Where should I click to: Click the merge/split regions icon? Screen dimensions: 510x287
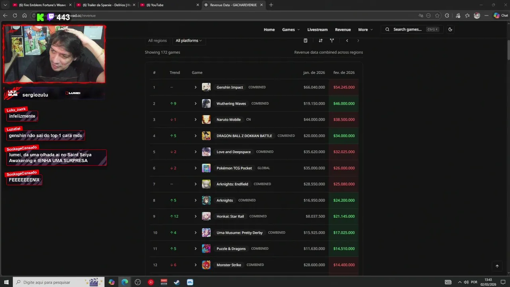(x=332, y=41)
